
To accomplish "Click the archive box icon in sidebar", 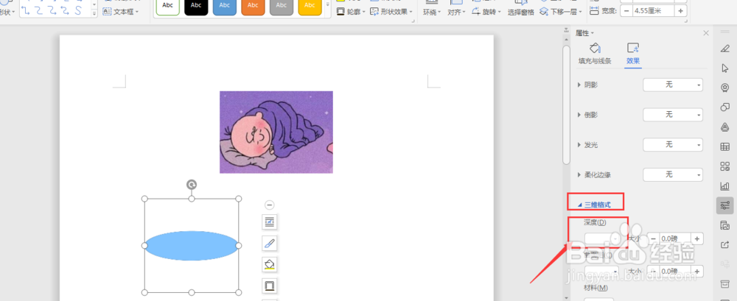I will [x=724, y=284].
